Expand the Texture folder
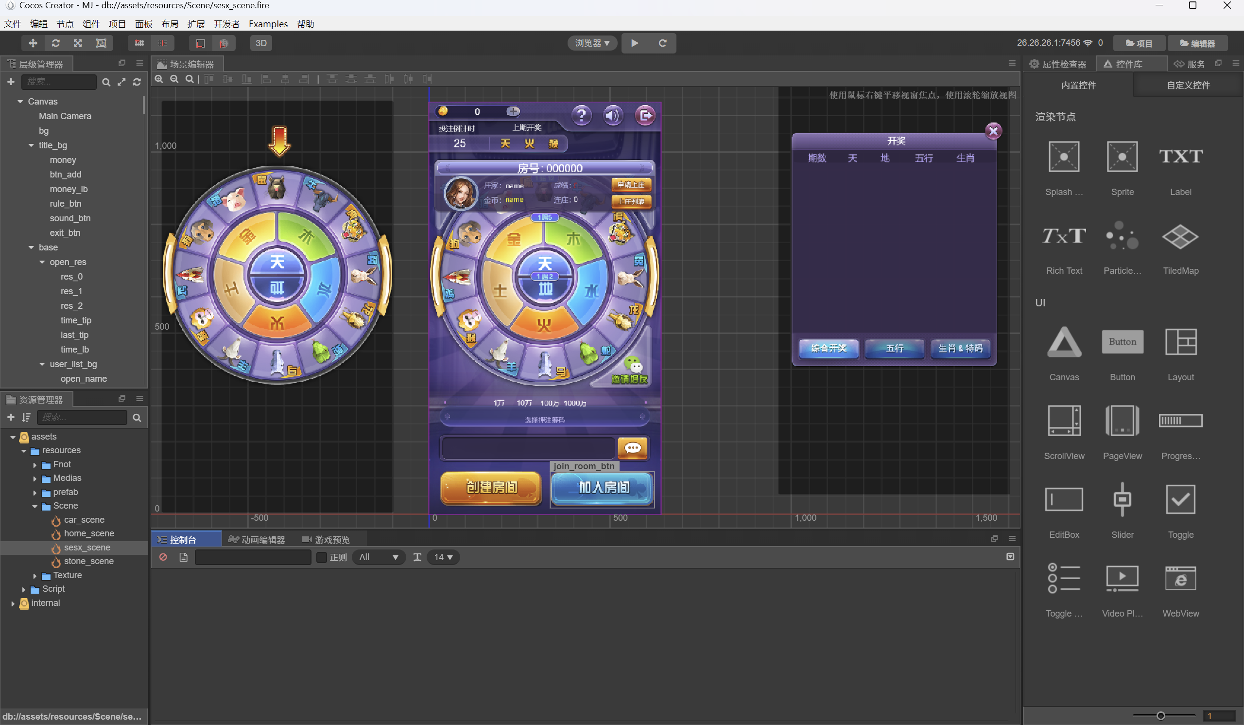The height and width of the screenshot is (725, 1244). point(35,575)
